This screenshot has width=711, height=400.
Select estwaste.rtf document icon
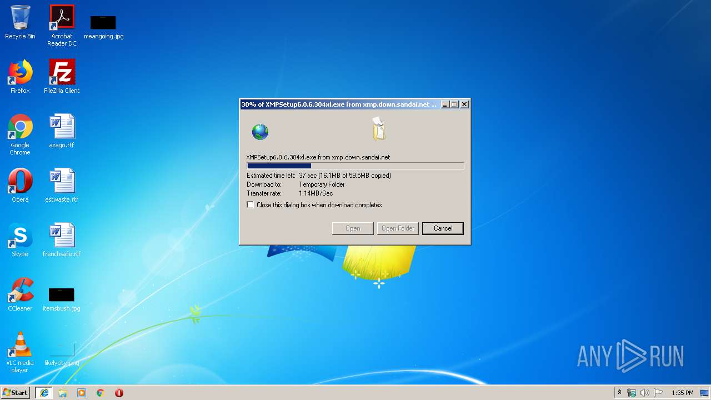pyautogui.click(x=62, y=186)
